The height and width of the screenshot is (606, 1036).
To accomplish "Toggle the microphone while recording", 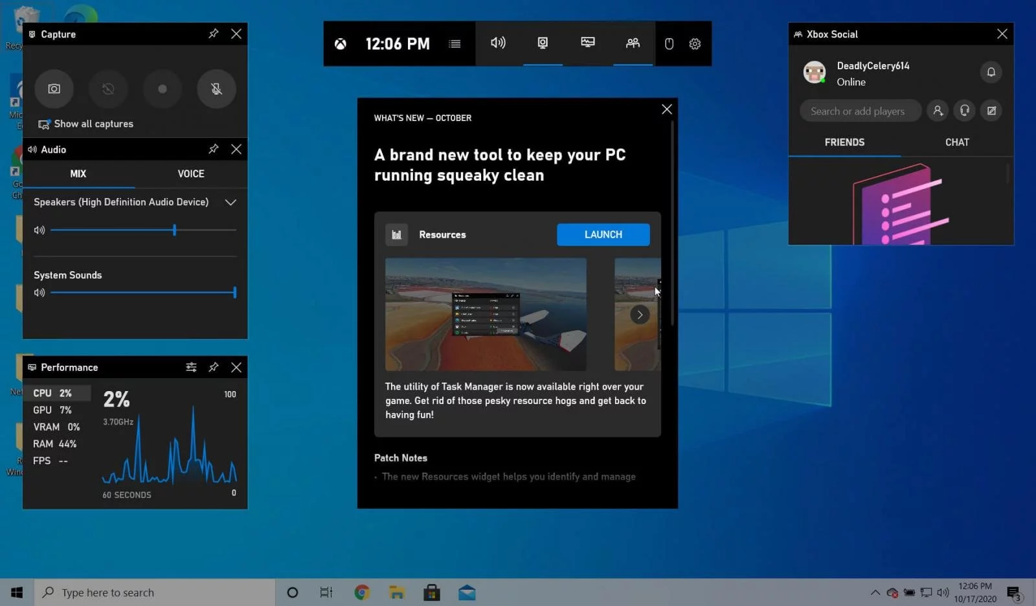I will tap(216, 89).
